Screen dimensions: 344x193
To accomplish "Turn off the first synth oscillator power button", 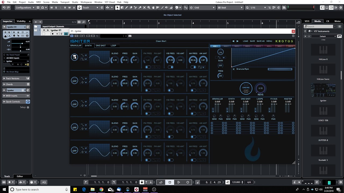I will [x=74, y=57].
